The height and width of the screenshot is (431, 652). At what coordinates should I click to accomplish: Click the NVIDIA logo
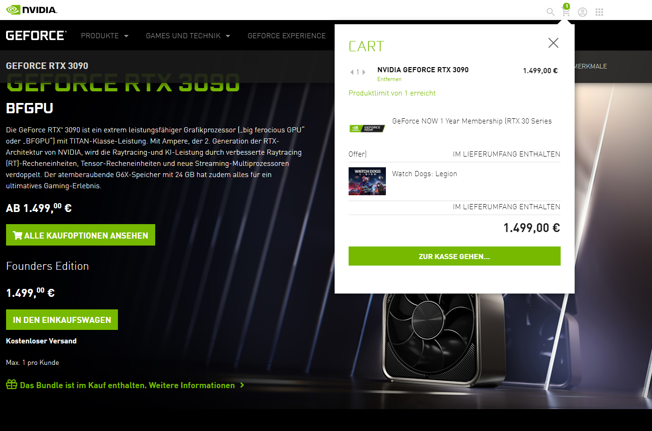coord(32,10)
